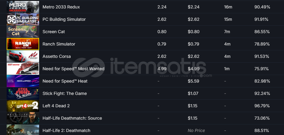
Task: Click the highlighted Ranch Simulator thumbnail
Action: (x=23, y=44)
